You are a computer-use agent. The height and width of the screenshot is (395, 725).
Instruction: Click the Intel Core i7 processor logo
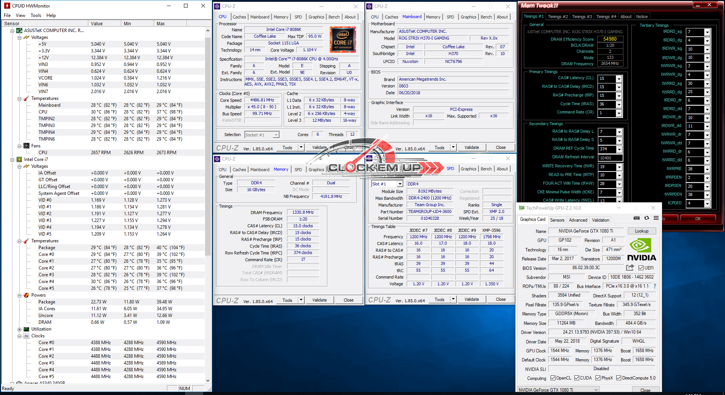(342, 40)
